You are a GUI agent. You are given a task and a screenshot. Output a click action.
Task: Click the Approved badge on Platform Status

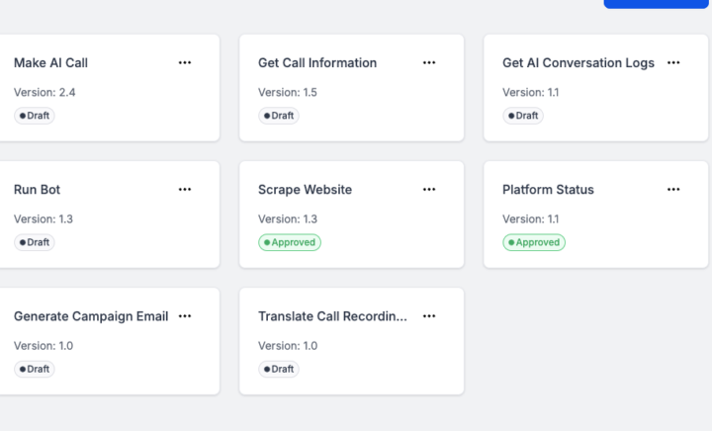pyautogui.click(x=534, y=242)
